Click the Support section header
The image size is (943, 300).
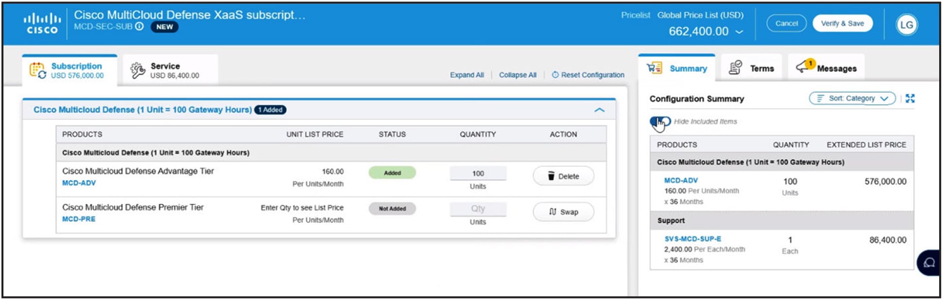coord(782,220)
